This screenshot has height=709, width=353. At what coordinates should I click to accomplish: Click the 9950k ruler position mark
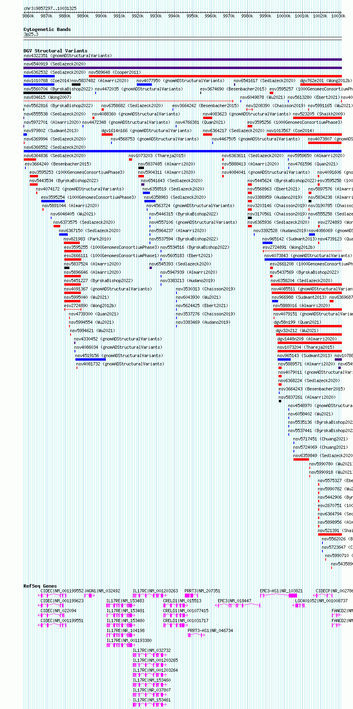(192, 16)
